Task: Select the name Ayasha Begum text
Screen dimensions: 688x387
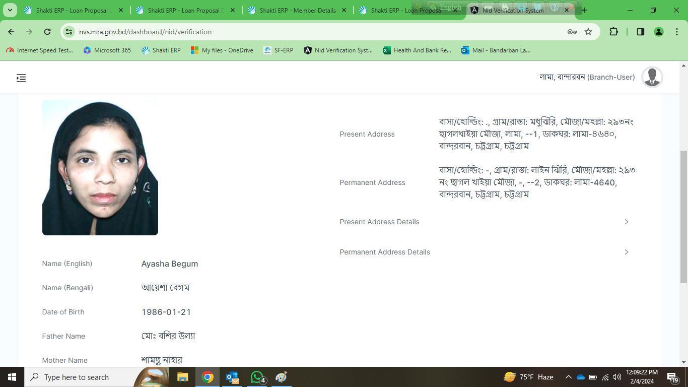Action: [170, 264]
